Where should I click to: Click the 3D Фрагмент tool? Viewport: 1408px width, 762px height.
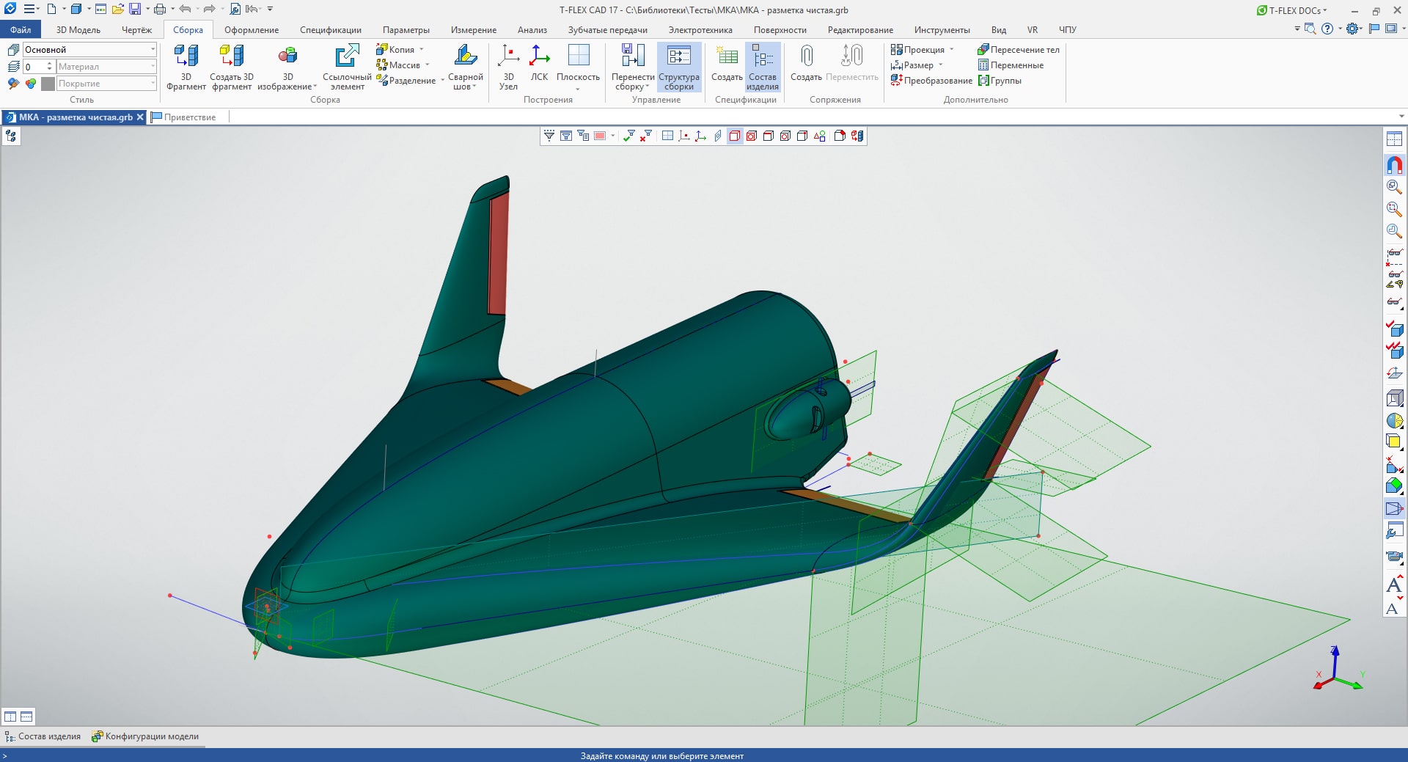(x=186, y=67)
